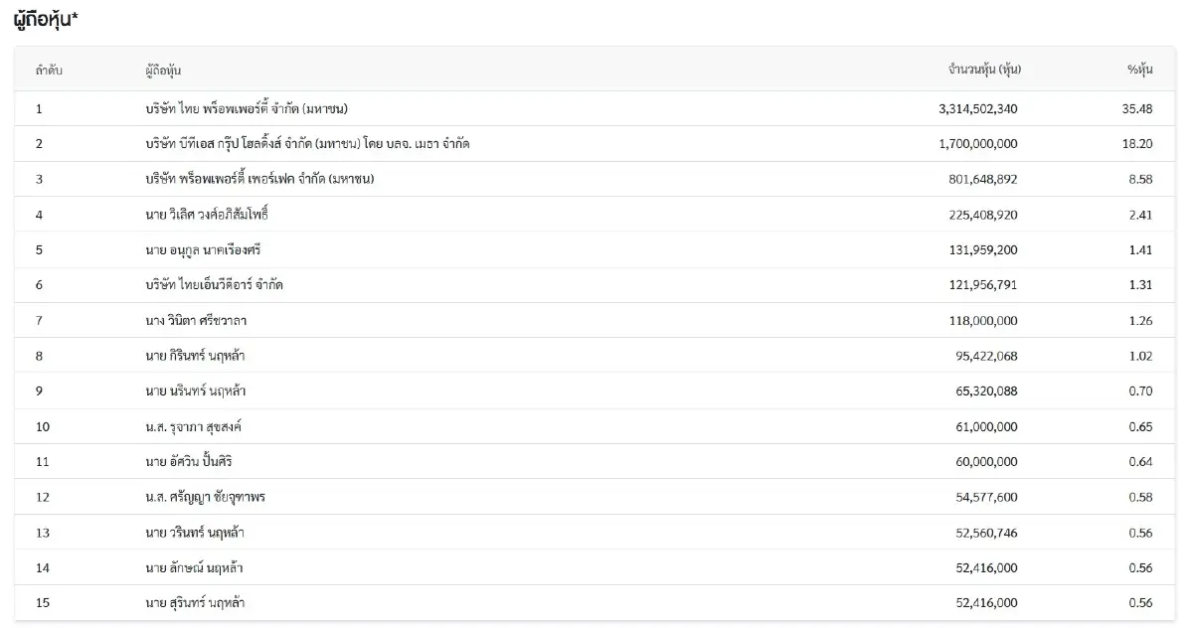Screen dimensions: 1193x628
Task: Click นาย อนุกูล นาคเรืองศรี name
Action: click(203, 249)
